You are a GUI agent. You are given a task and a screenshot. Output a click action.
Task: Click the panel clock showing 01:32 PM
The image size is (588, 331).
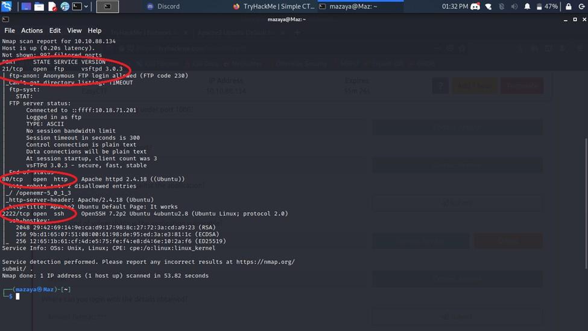455,7
